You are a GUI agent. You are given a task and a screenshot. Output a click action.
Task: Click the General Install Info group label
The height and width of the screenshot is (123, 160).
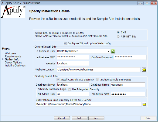[46, 47]
